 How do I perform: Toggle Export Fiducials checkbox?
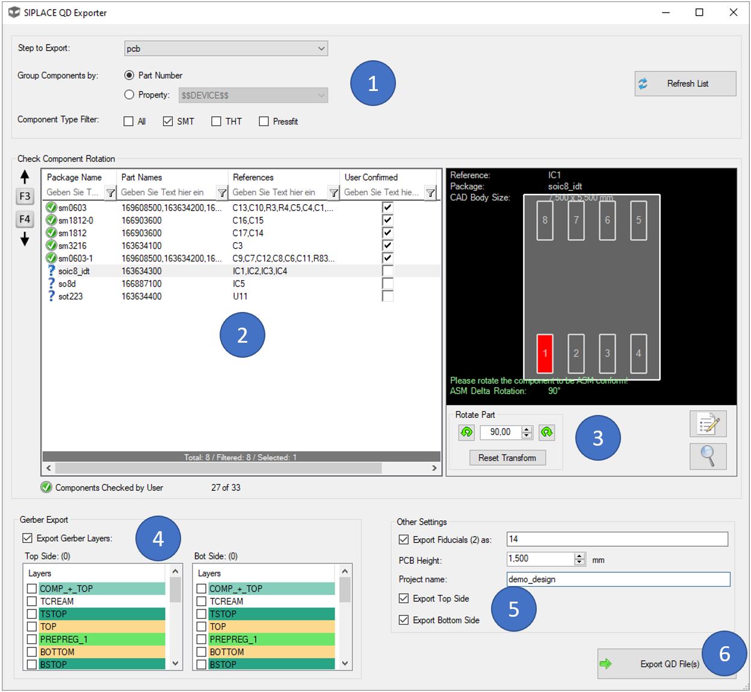404,540
